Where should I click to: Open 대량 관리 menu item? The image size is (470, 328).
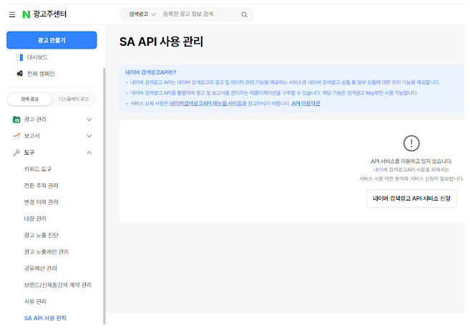[x=35, y=218]
